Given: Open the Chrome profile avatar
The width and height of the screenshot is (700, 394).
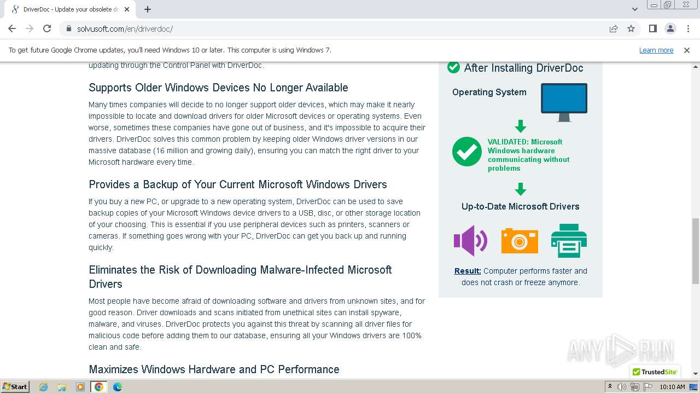Looking at the screenshot, I should click(x=670, y=28).
